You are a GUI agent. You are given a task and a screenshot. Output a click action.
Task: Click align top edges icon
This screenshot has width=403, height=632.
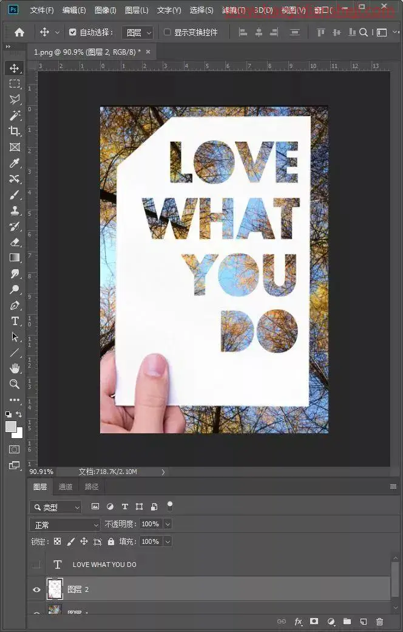pos(321,33)
